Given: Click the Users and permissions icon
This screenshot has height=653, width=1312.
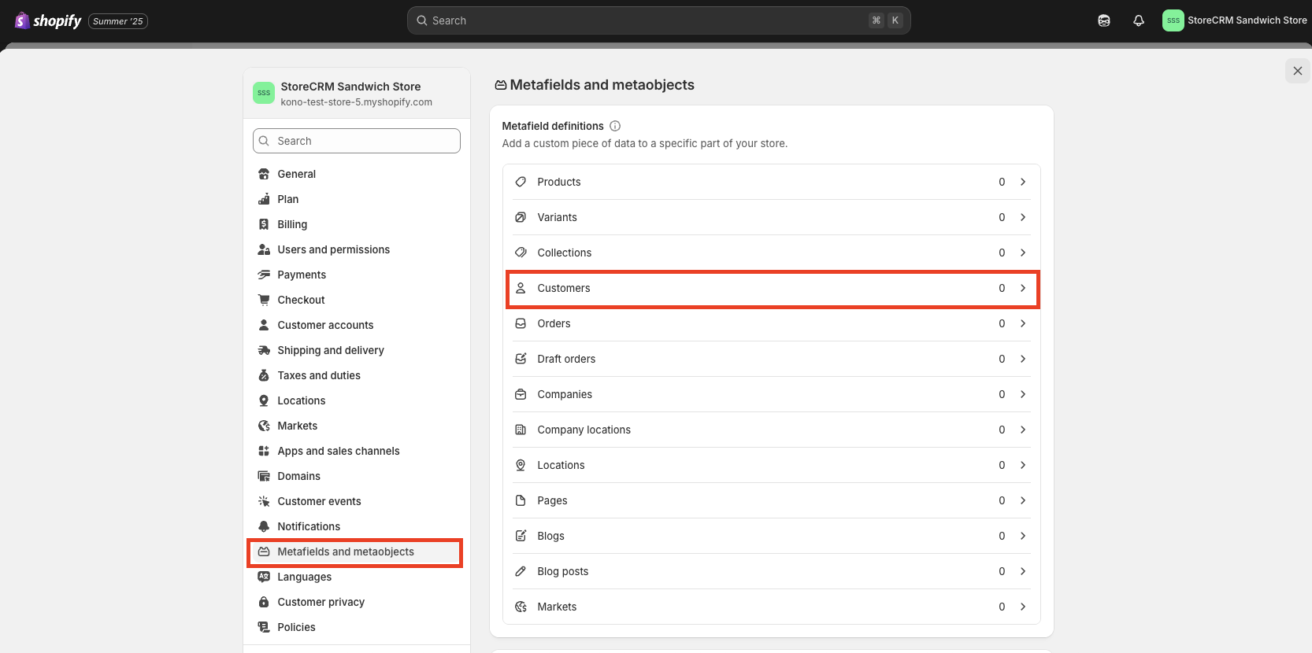Looking at the screenshot, I should point(264,249).
